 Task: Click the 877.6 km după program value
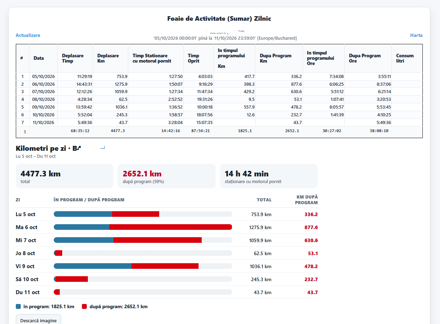[x=311, y=227]
